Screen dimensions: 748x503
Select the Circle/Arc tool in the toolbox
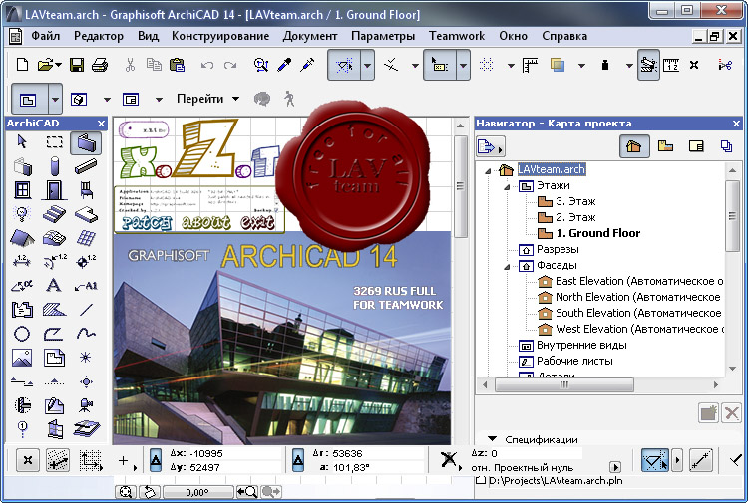point(22,334)
